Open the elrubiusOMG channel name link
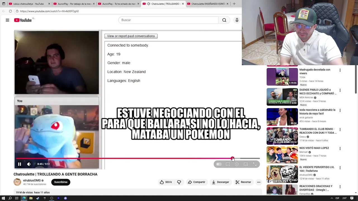Screen dimensions: 358x201 tap(32, 180)
